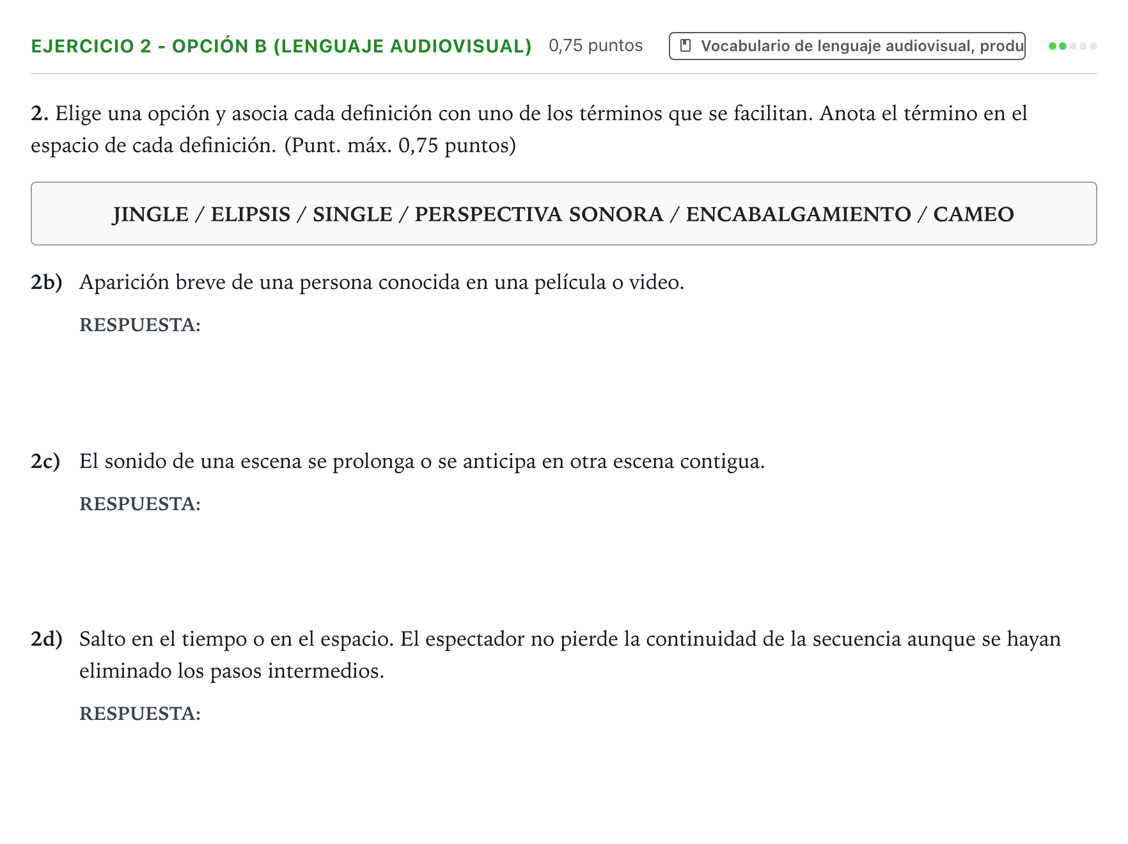Click the green difficulty dots indicator
1128x844 pixels.
click(x=1072, y=46)
